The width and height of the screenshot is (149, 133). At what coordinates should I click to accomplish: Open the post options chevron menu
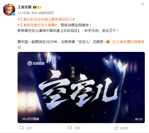tap(142, 4)
